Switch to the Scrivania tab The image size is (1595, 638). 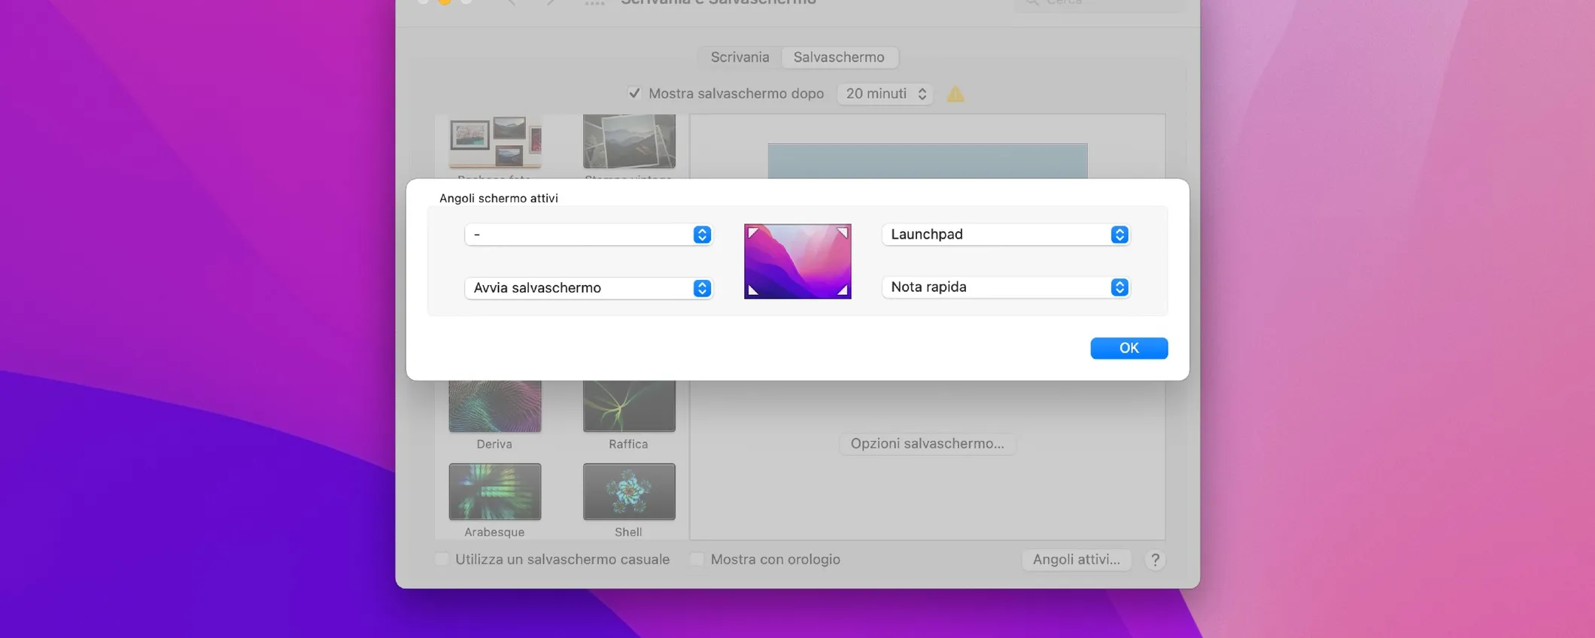coord(740,57)
